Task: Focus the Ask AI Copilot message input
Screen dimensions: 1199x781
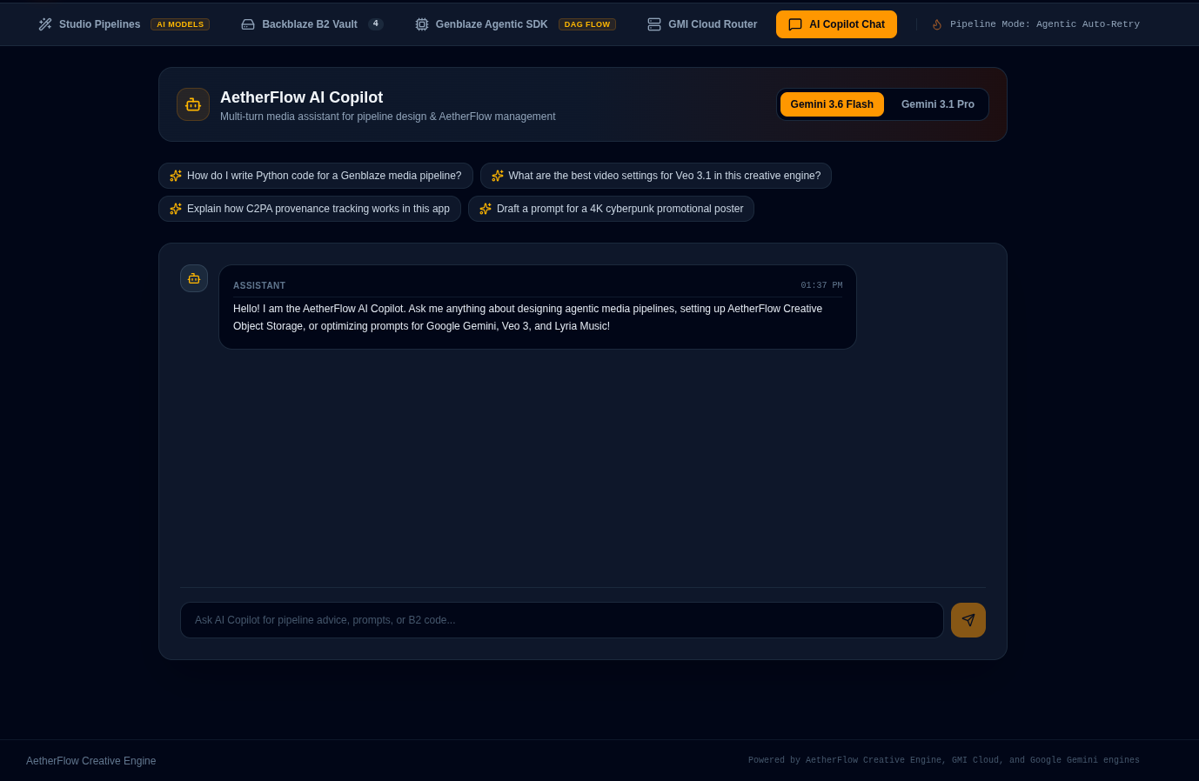Action: (562, 620)
